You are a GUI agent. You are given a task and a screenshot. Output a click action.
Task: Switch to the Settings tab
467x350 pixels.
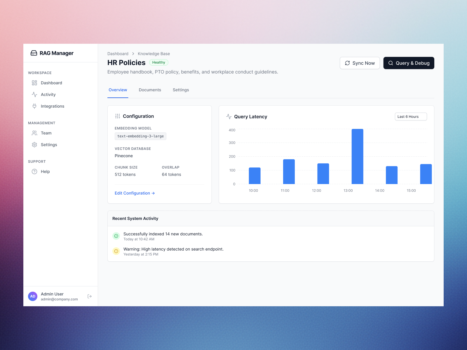tap(181, 90)
